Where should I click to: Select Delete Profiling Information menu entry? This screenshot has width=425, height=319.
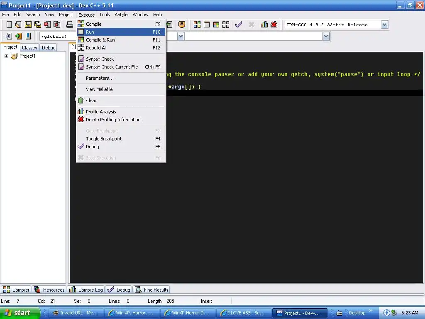tap(121, 120)
